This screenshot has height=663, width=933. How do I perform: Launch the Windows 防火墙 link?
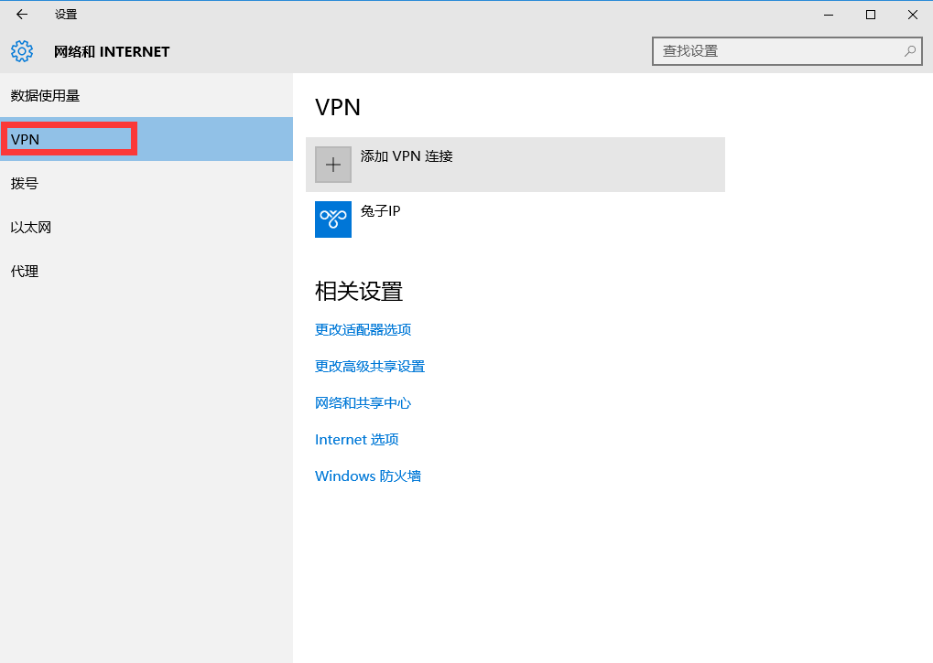coord(367,476)
